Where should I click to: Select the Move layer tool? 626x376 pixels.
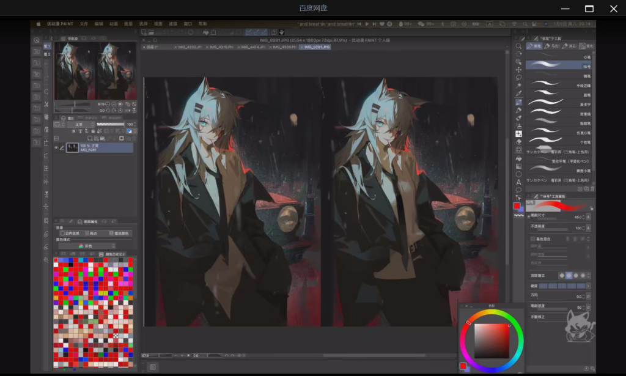point(518,70)
